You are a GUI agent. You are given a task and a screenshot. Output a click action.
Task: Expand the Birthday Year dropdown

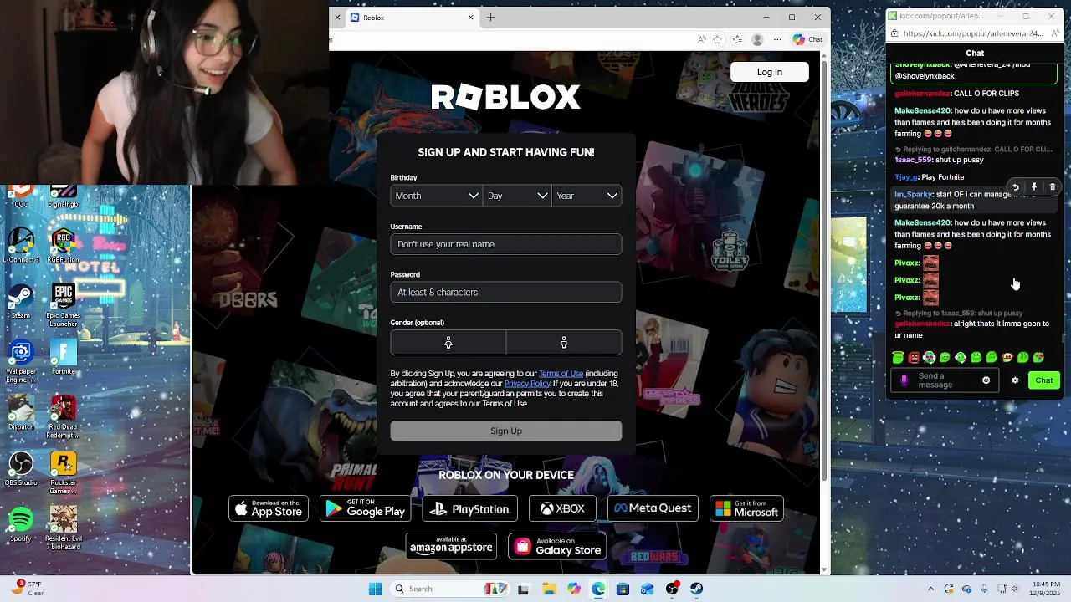point(587,196)
